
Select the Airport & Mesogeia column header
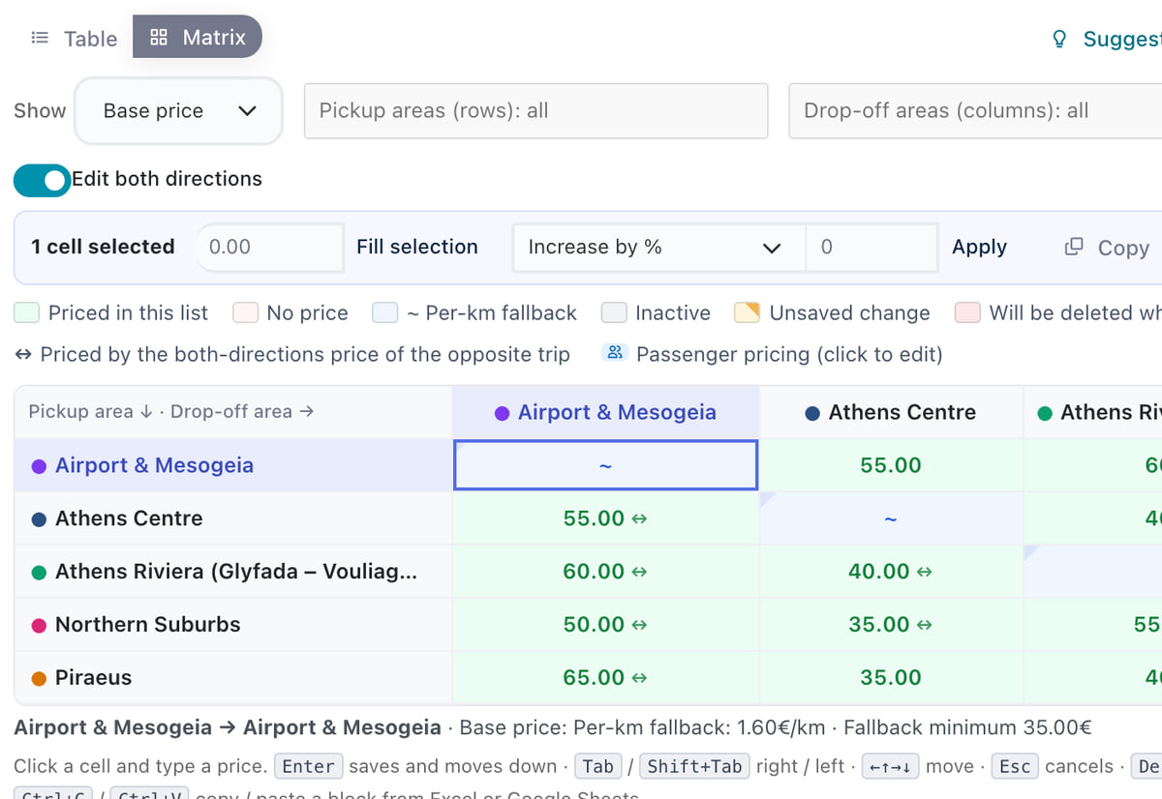[x=606, y=412]
